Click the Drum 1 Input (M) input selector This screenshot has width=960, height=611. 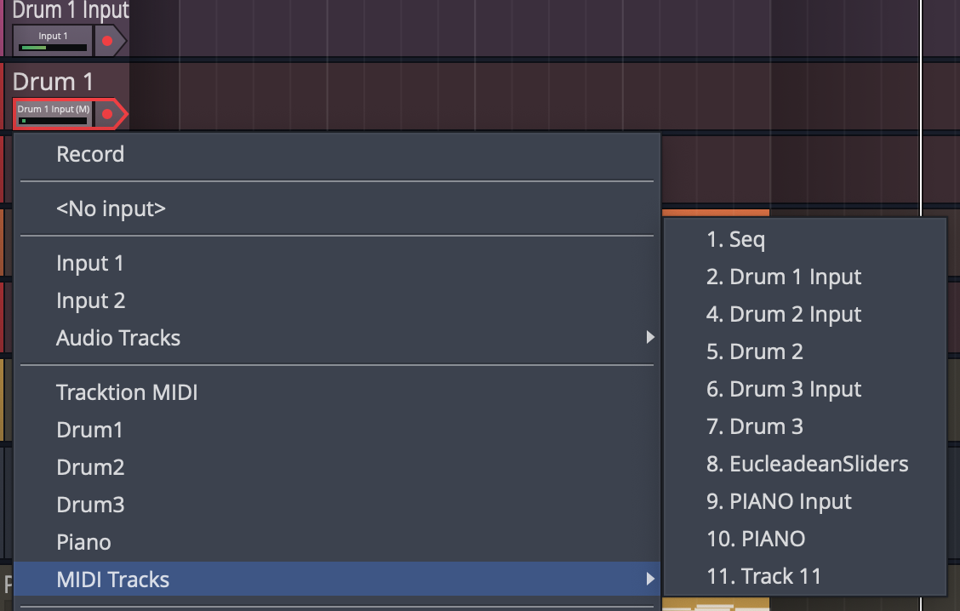click(53, 113)
